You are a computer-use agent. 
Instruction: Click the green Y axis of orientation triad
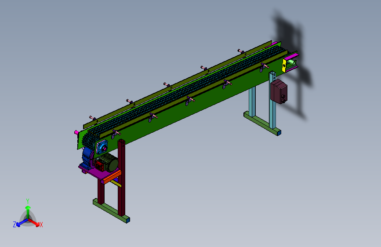coord(28,211)
